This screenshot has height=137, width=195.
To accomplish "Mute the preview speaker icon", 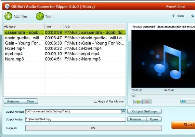I will pyautogui.click(x=183, y=101).
